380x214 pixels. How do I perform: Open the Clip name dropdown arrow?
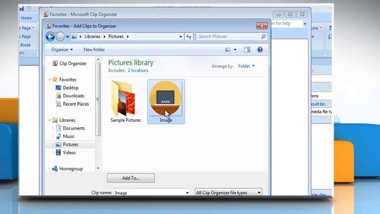click(188, 193)
